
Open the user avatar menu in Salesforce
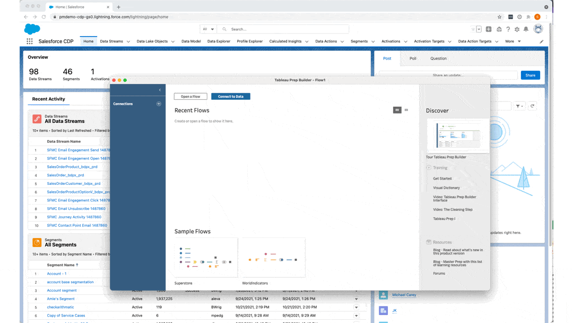(538, 29)
